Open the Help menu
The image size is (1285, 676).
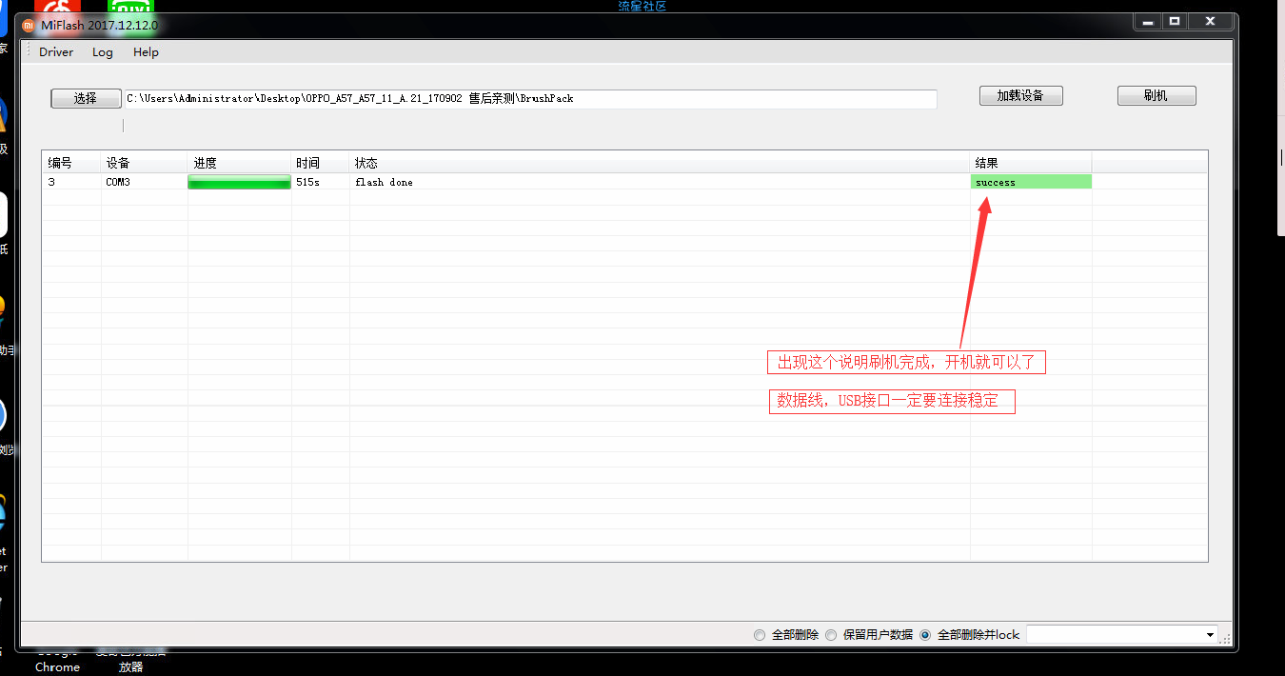(146, 52)
